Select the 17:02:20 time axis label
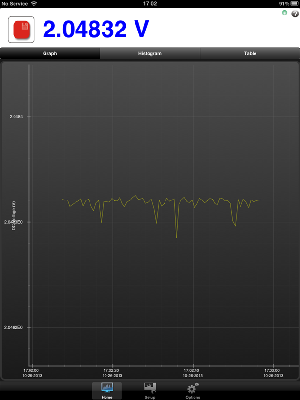The height and width of the screenshot is (400, 300). coord(112,373)
